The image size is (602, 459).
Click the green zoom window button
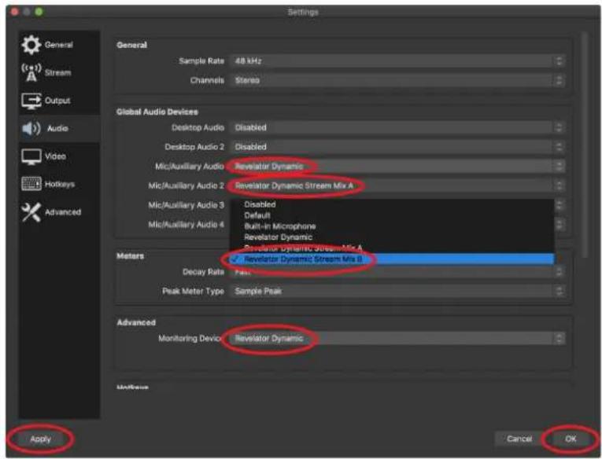point(39,12)
